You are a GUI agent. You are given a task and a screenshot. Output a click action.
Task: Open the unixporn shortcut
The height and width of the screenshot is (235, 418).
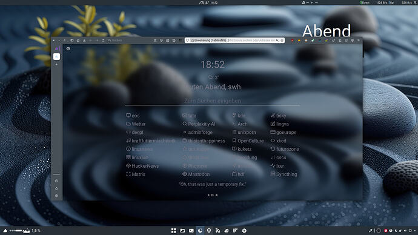pyautogui.click(x=244, y=132)
